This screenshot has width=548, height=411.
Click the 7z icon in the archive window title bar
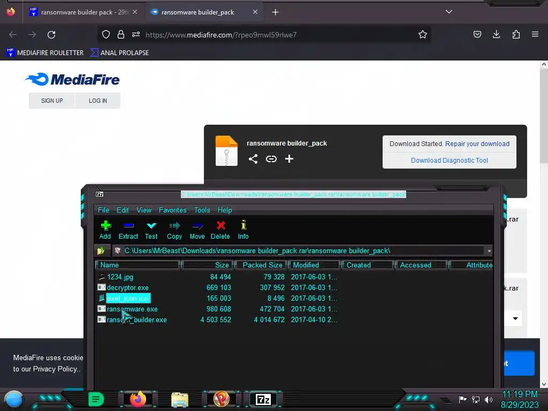pyautogui.click(x=100, y=194)
